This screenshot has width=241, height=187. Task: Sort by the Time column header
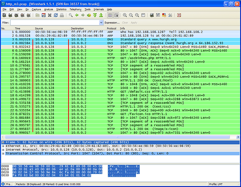pyautogui.click(x=24, y=28)
